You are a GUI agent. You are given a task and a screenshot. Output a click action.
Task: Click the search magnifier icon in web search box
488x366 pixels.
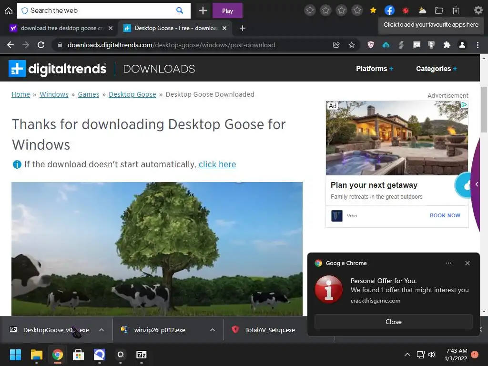pos(180,10)
